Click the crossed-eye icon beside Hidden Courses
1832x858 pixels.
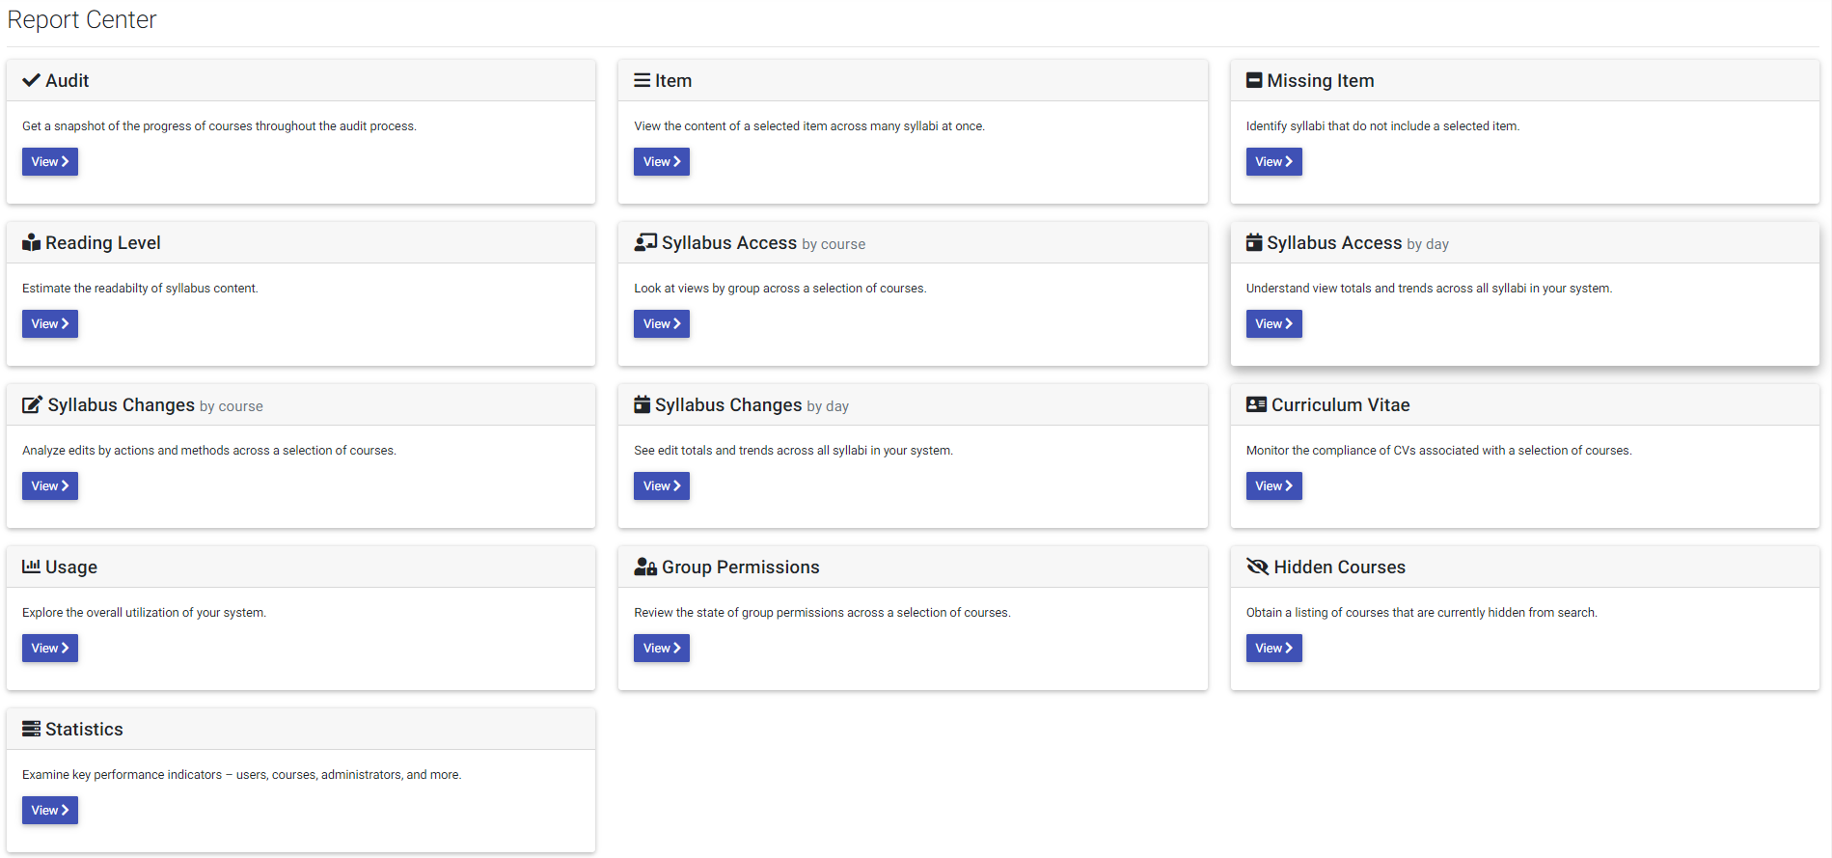tap(1257, 567)
